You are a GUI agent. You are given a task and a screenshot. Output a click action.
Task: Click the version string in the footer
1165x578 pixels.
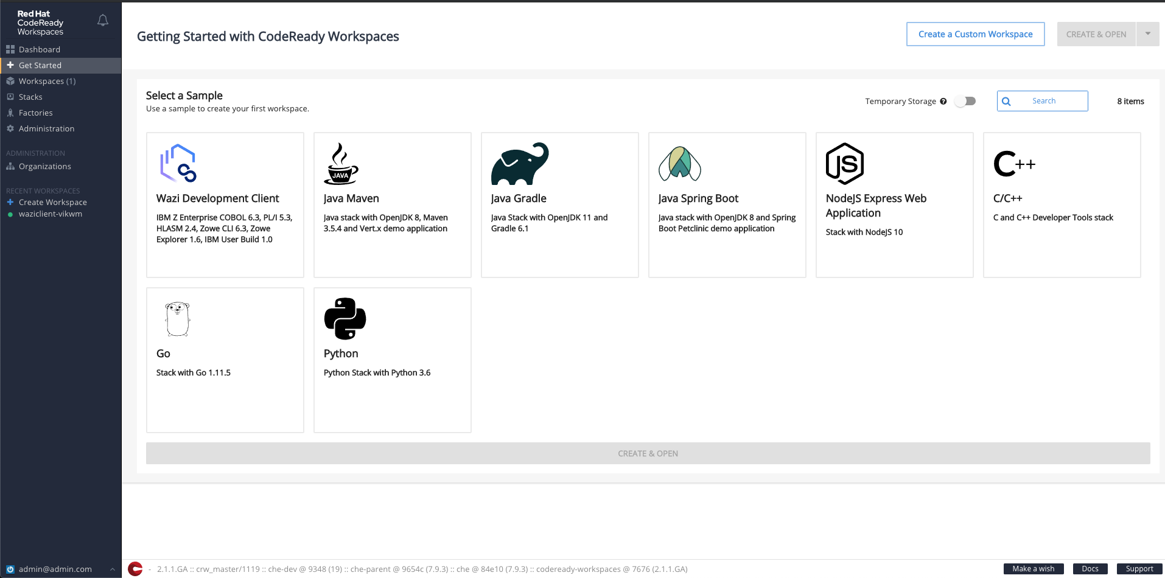[422, 569]
